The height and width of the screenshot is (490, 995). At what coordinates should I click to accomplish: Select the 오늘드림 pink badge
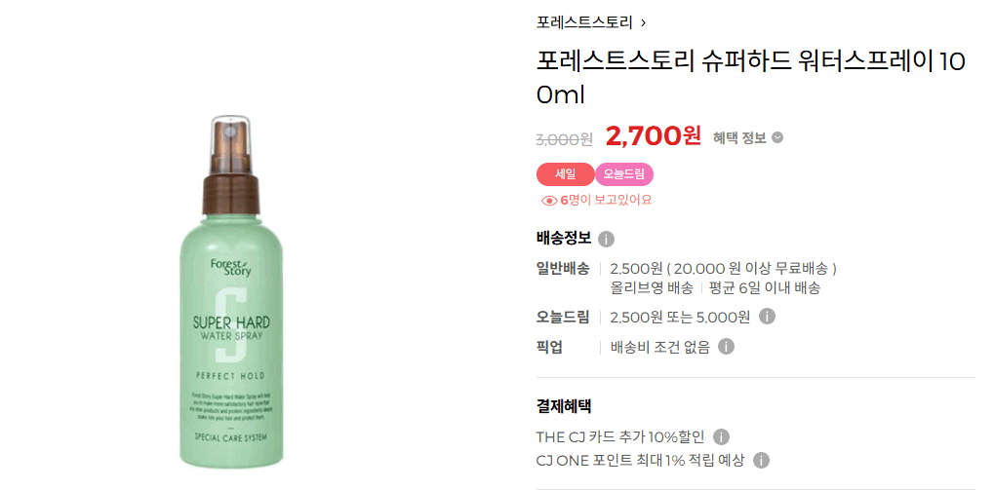[623, 174]
